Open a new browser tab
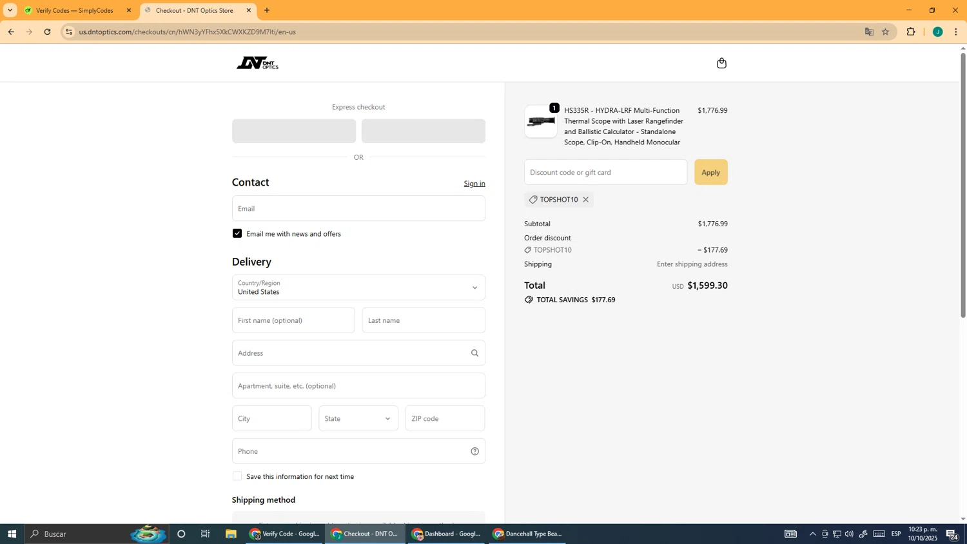This screenshot has height=544, width=967. (x=267, y=10)
